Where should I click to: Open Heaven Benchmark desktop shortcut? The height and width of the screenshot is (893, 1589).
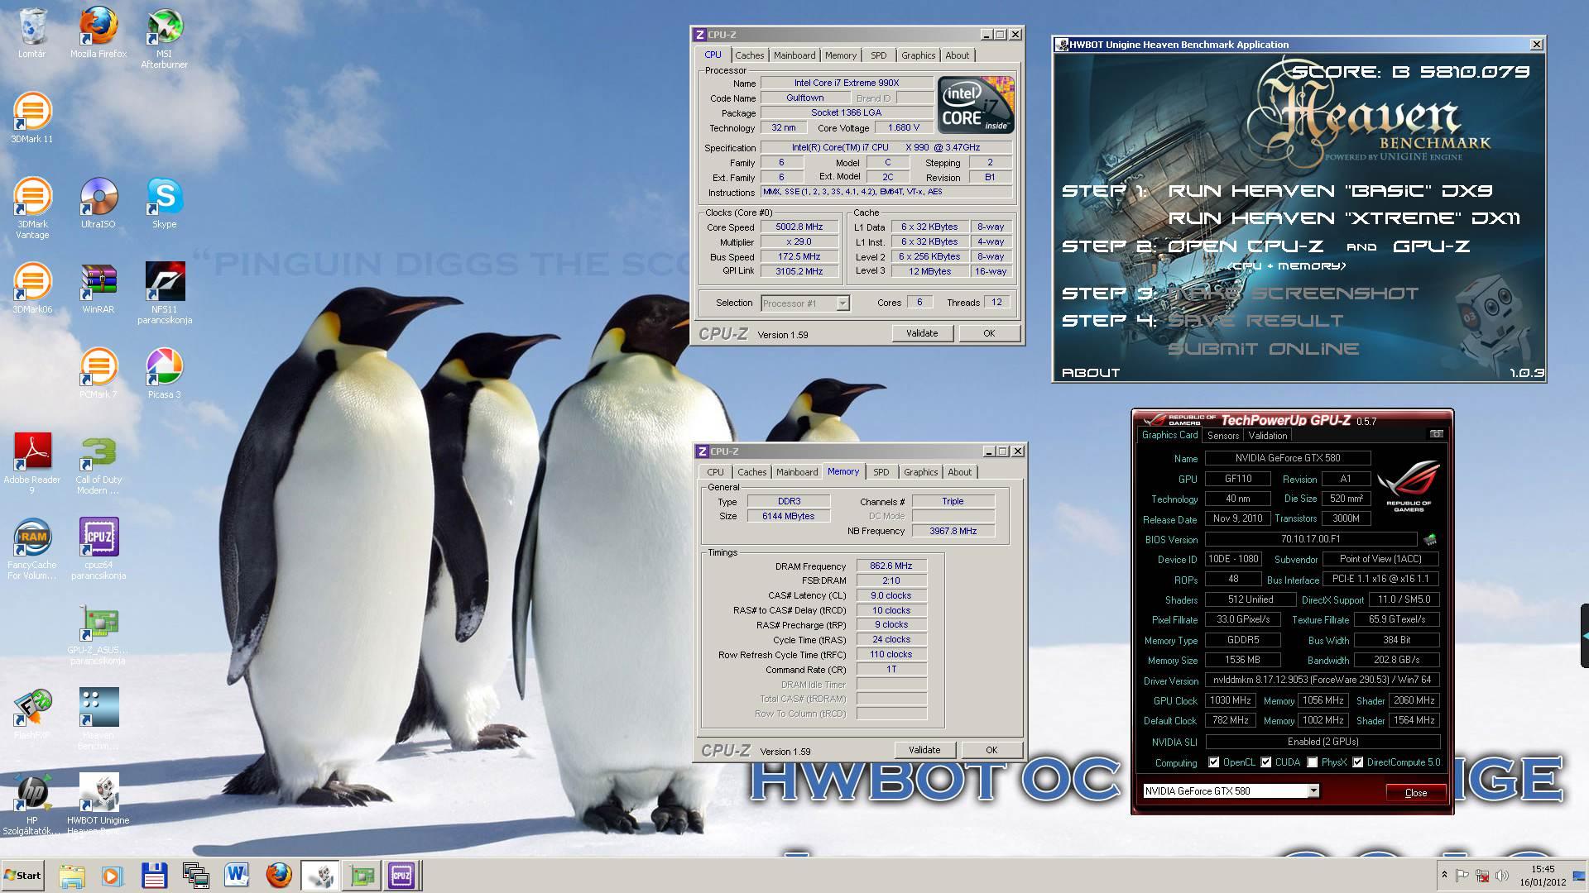(x=98, y=719)
